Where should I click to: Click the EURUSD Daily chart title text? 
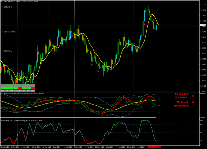point(20,2)
